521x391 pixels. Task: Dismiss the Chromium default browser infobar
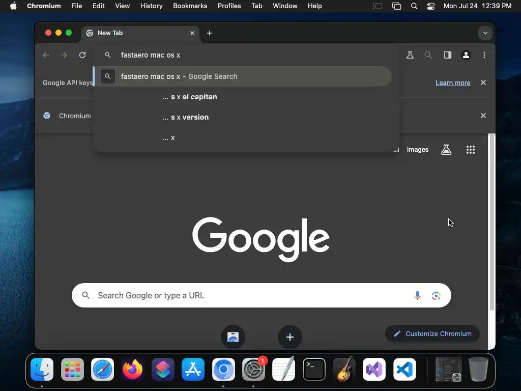point(483,116)
